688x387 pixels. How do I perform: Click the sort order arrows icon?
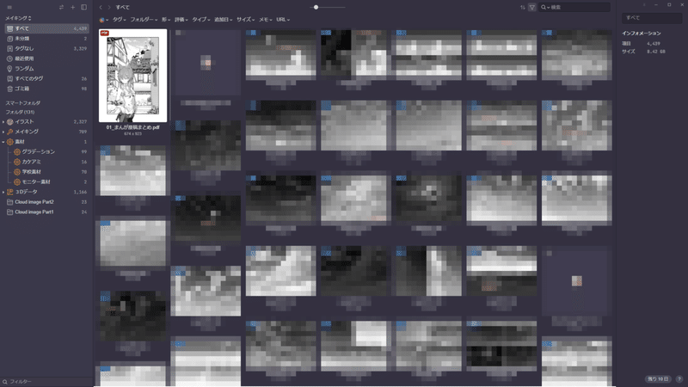pyautogui.click(x=523, y=8)
